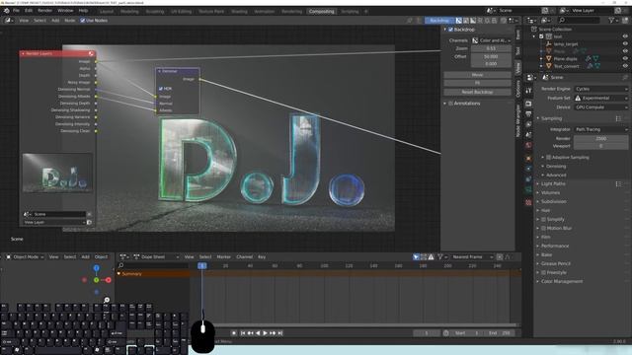Viewport: 632px width, 355px height.
Task: Click the Z axis gizmo in 3D viewport
Action: click(97, 268)
